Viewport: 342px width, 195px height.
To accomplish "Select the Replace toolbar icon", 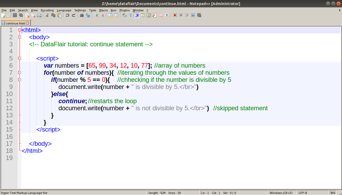I will click(87, 15).
